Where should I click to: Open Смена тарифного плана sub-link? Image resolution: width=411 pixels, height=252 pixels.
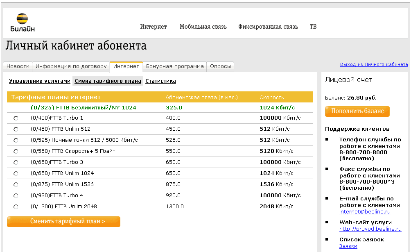point(108,81)
